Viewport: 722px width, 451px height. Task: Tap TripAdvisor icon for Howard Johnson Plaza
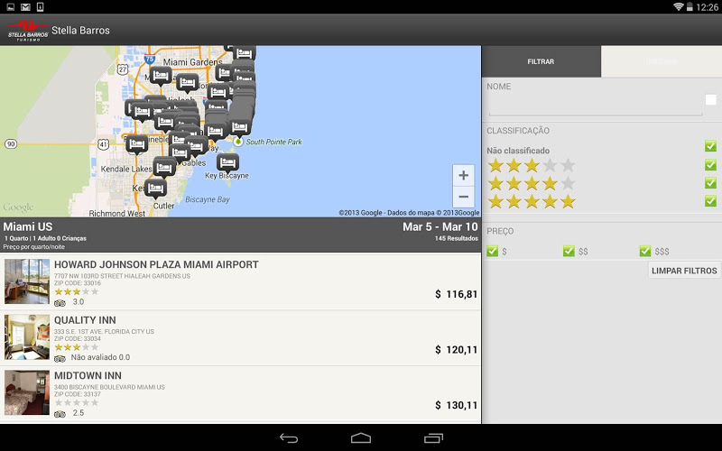(x=60, y=302)
